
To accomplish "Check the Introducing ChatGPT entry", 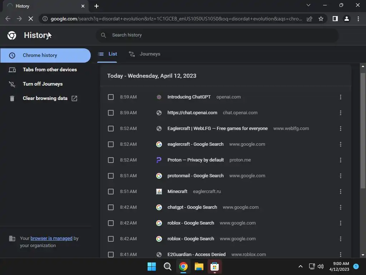I will [x=111, y=97].
